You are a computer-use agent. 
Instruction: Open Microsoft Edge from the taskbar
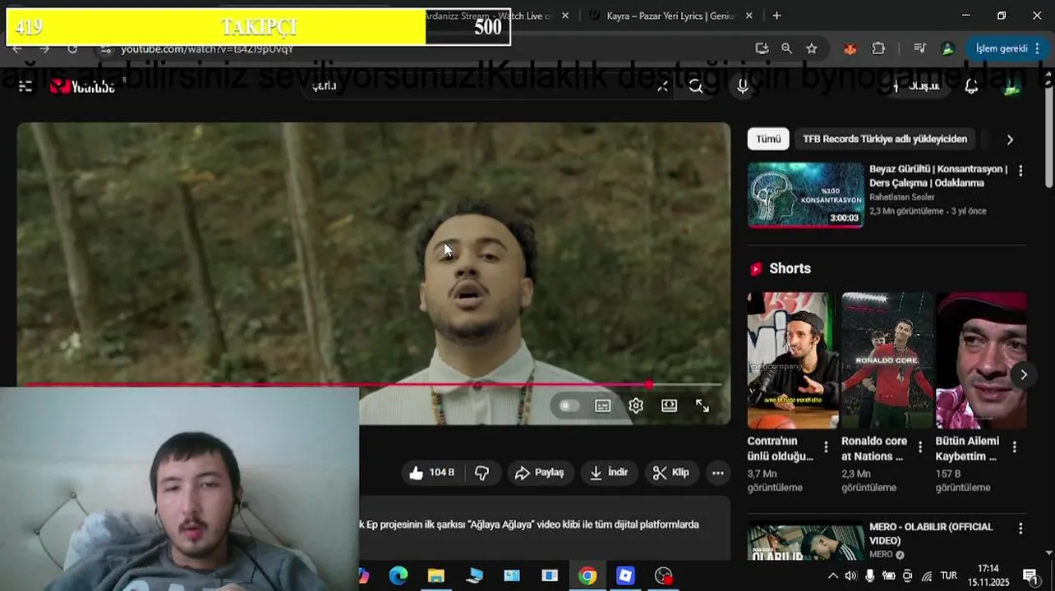coord(399,575)
